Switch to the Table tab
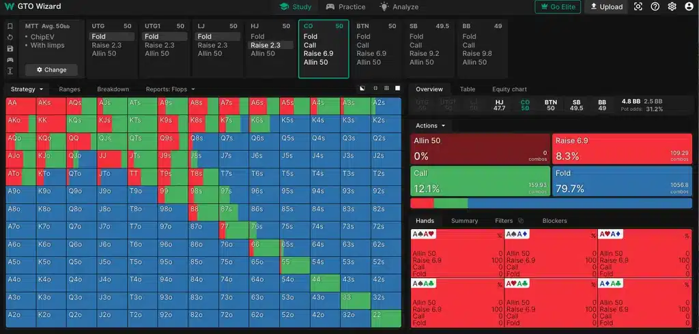The height and width of the screenshot is (334, 699). click(x=467, y=89)
